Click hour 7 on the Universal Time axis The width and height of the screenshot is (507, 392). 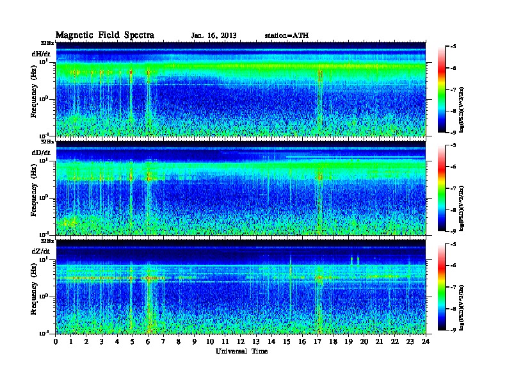pyautogui.click(x=164, y=342)
